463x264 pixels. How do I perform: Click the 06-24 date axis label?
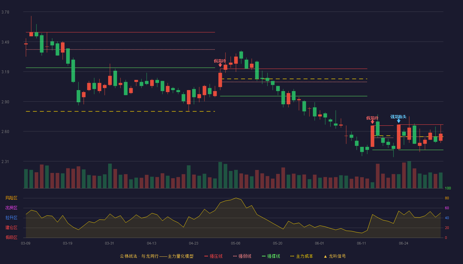coord(403,243)
